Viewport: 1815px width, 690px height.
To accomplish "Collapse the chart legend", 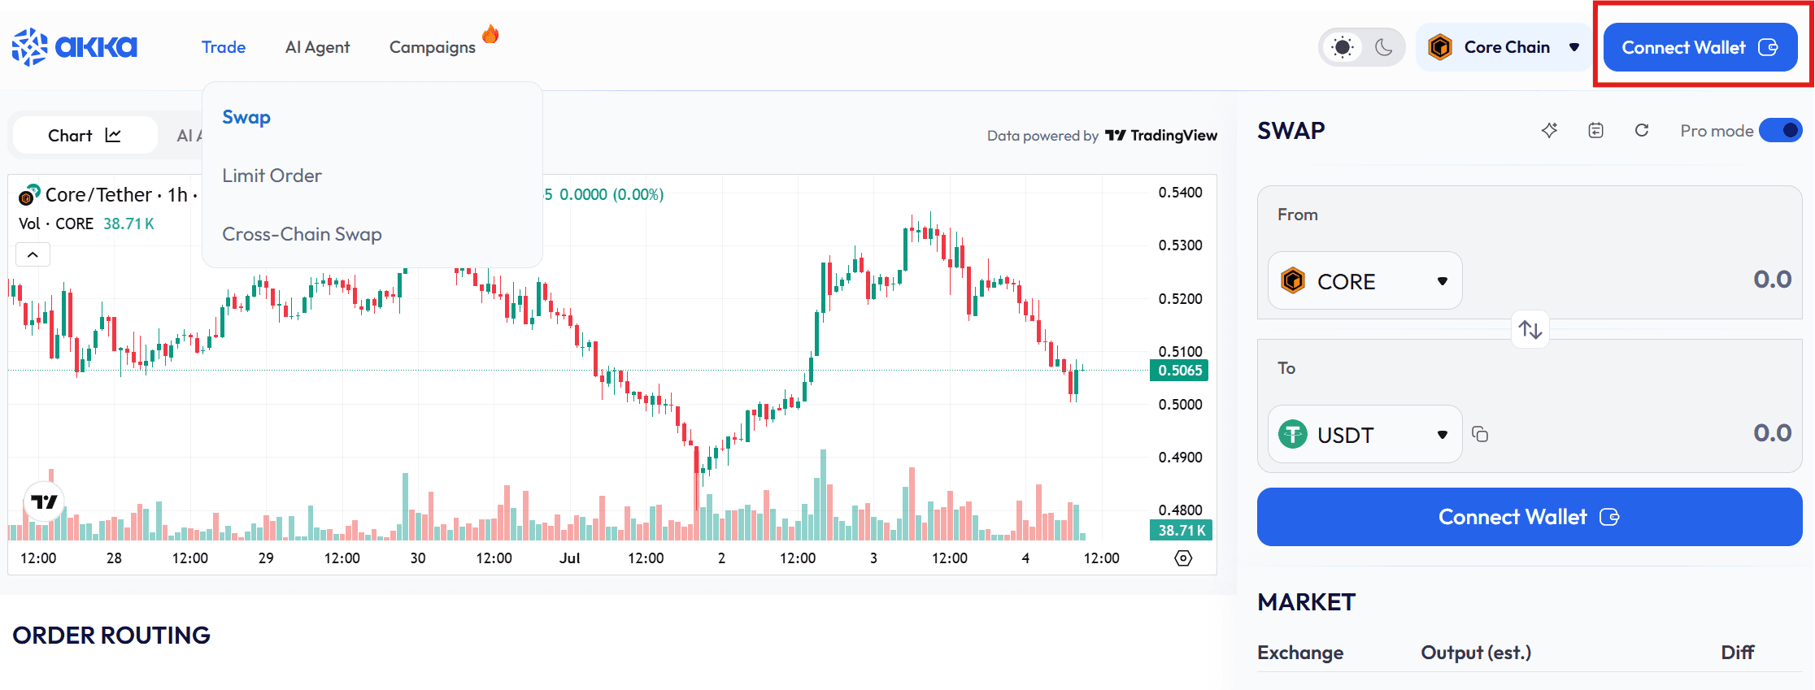I will pos(33,255).
